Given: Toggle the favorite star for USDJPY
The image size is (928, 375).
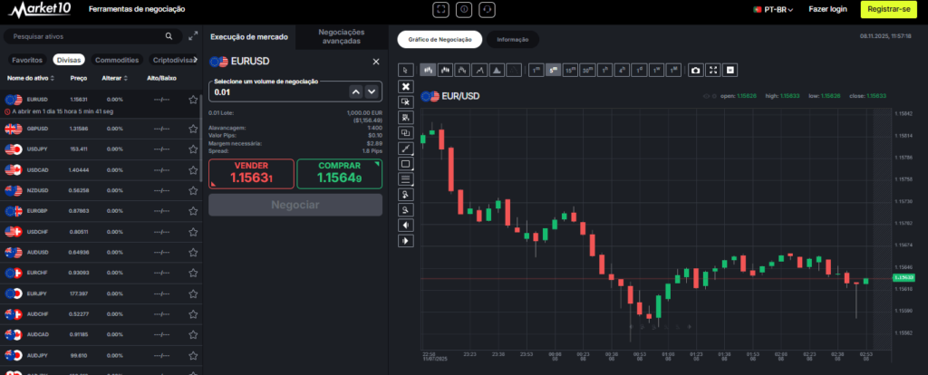Looking at the screenshot, I should [193, 149].
